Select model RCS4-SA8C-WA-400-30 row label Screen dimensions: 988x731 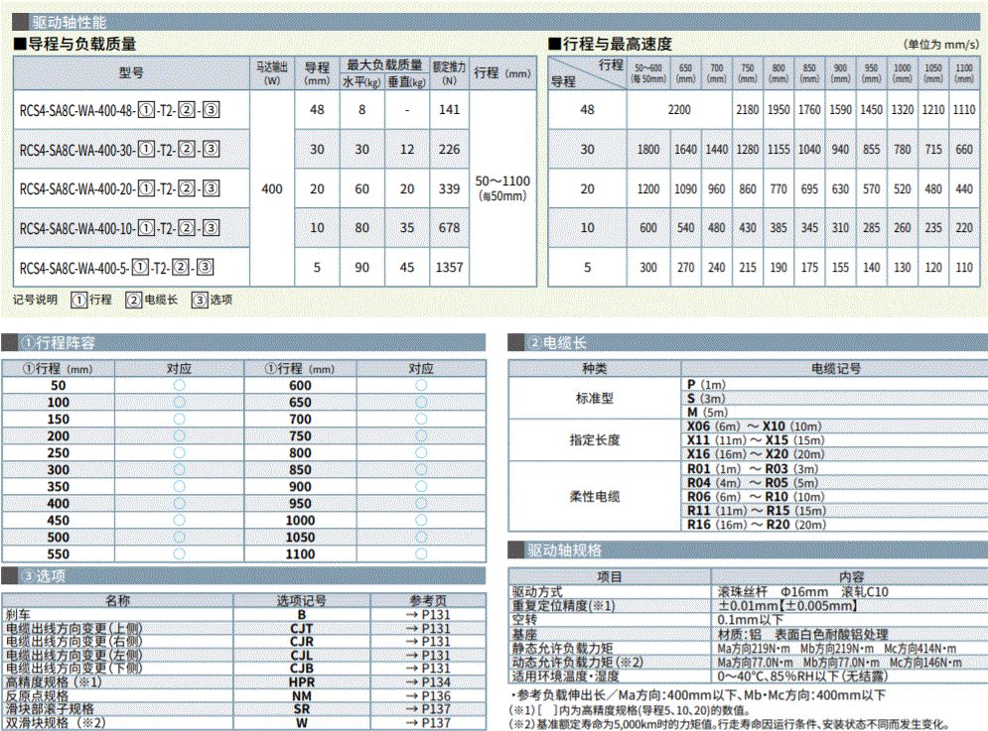pyautogui.click(x=119, y=149)
